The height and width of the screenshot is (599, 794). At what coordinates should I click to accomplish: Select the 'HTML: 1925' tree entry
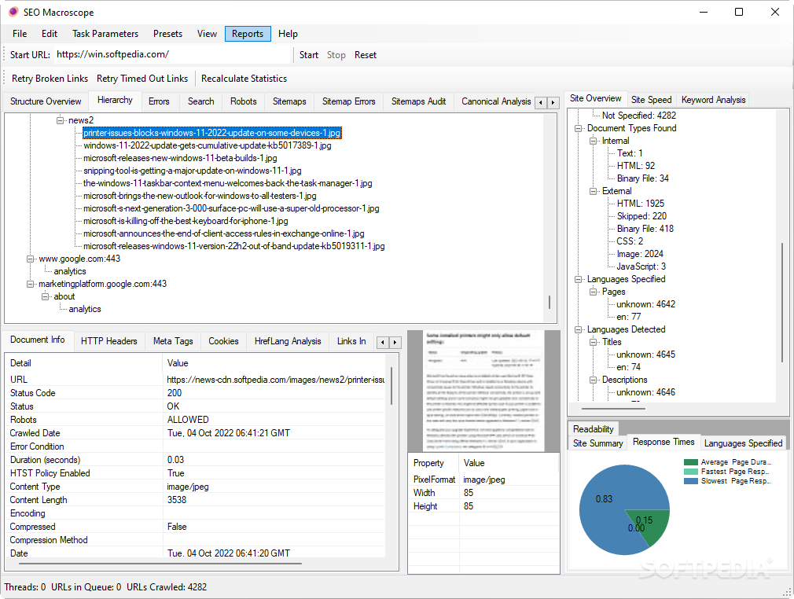[641, 204]
